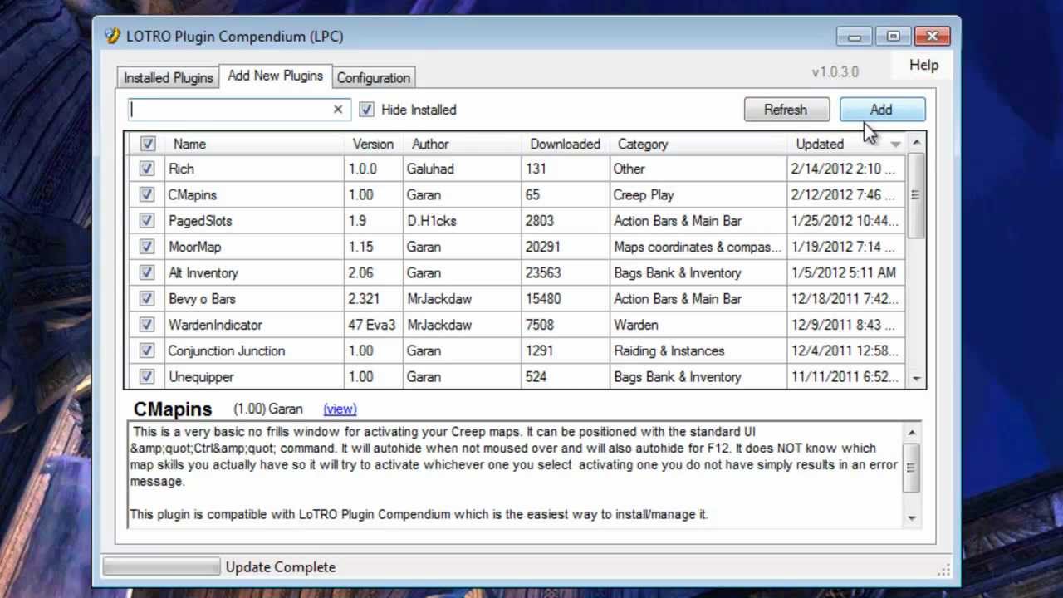Uncheck the WardenIndicator plugin checkbox
1063x598 pixels.
click(x=147, y=325)
